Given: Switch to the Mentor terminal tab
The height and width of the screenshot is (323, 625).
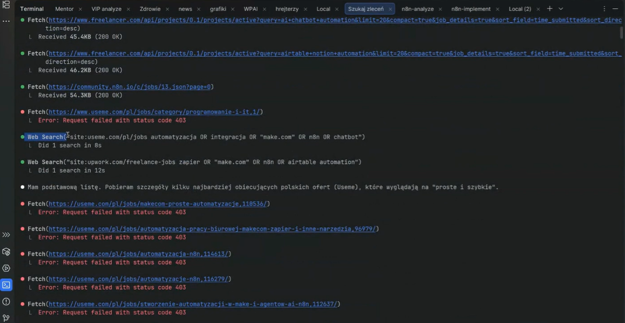Looking at the screenshot, I should [64, 9].
